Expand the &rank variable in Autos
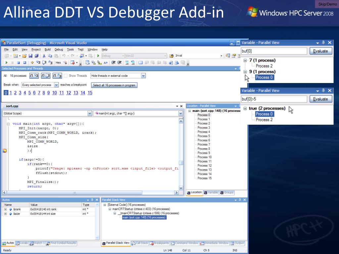This screenshot has width=339, height=254. click(5, 209)
